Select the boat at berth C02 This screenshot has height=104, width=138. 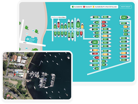click(125, 23)
